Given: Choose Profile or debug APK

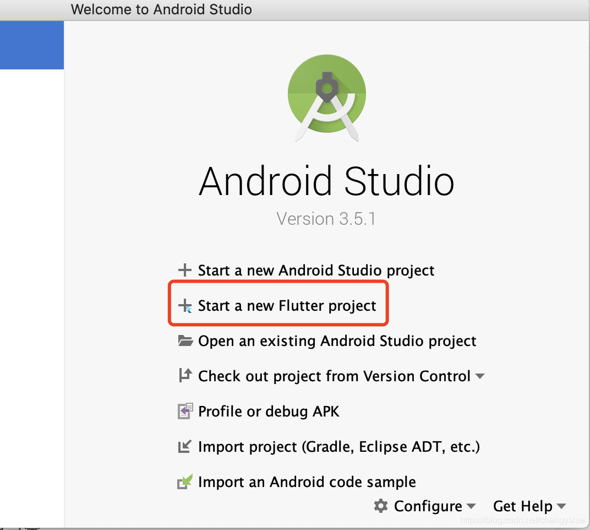Looking at the screenshot, I should coord(269,412).
